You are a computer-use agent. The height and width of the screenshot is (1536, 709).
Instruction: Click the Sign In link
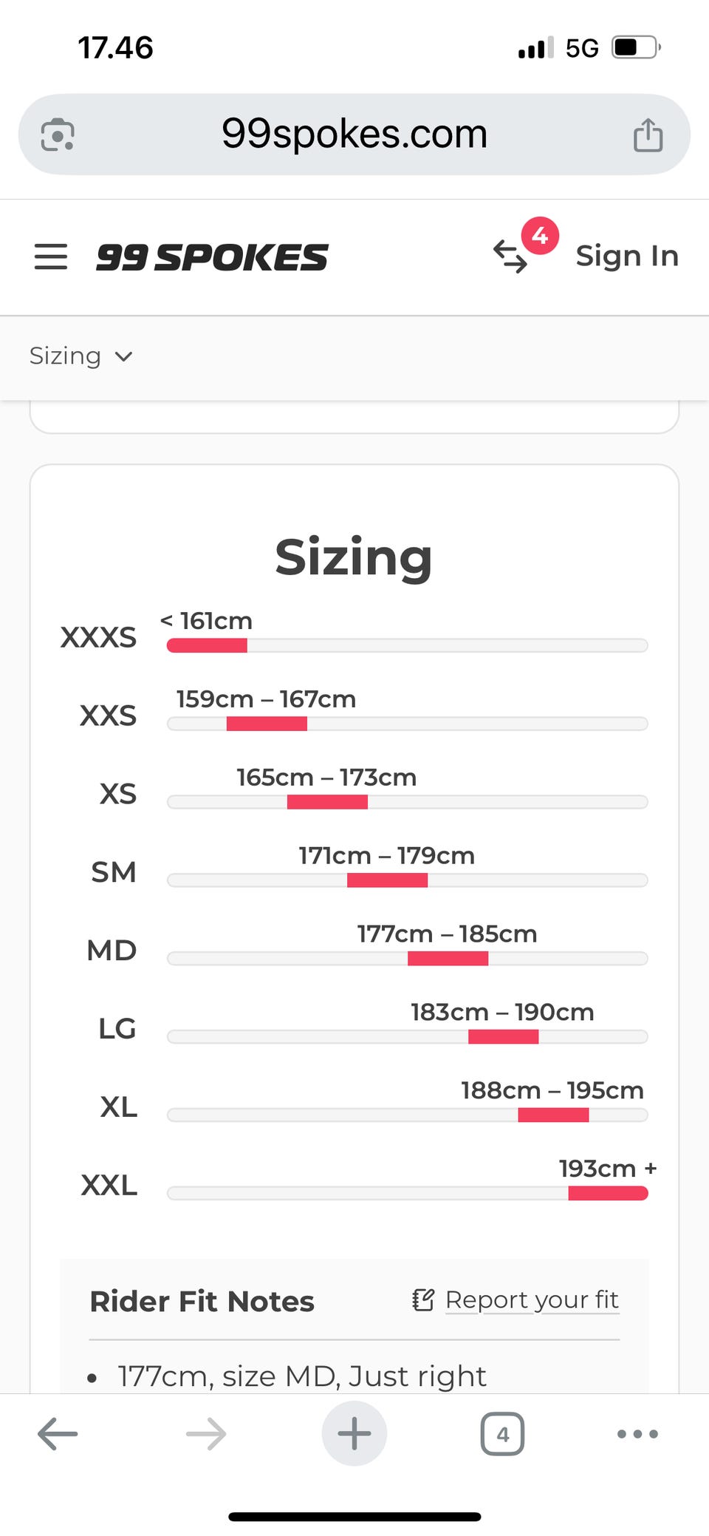pos(627,256)
